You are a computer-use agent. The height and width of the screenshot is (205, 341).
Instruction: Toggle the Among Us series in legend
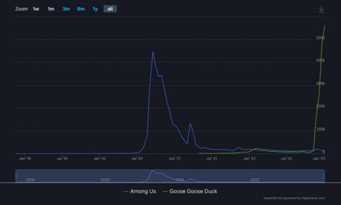coord(143,191)
